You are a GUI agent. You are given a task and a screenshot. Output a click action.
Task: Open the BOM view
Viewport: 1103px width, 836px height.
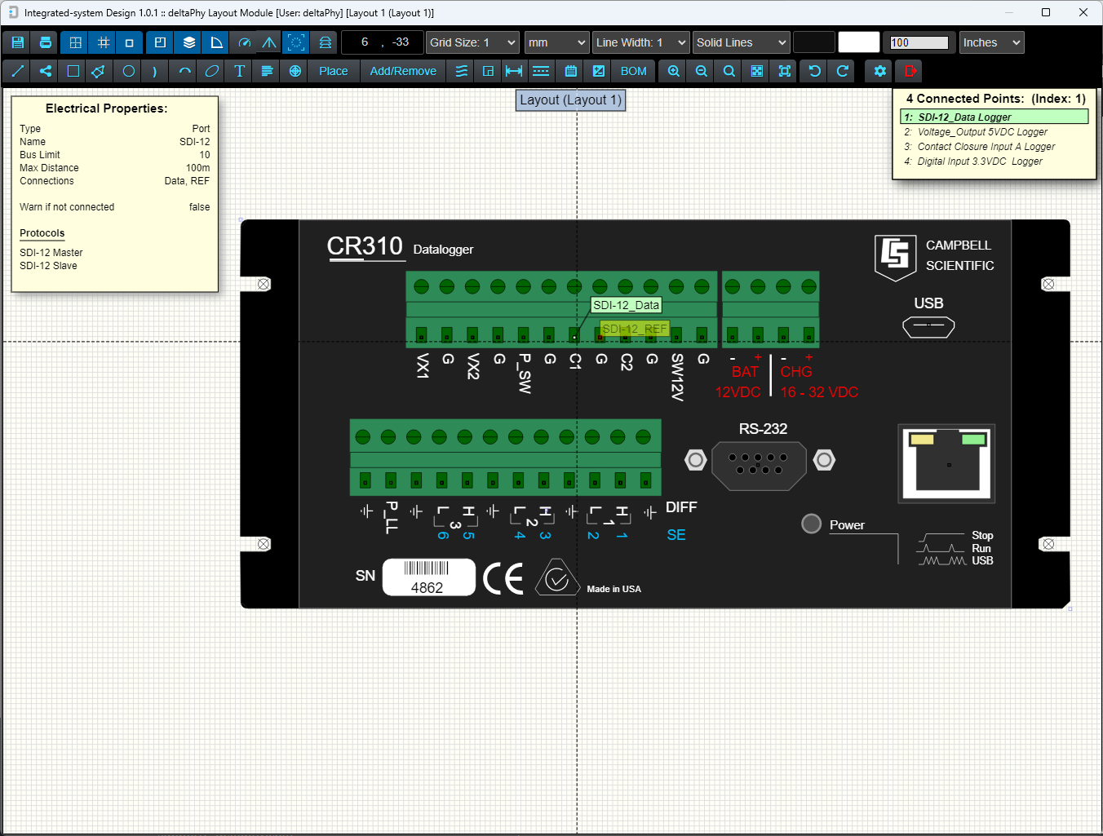tap(633, 71)
